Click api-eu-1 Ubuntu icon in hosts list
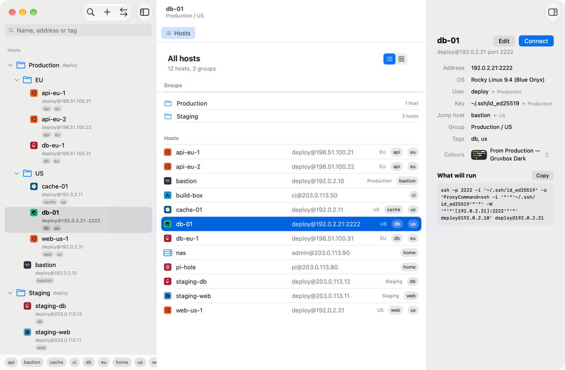565x370 pixels. pyautogui.click(x=168, y=153)
